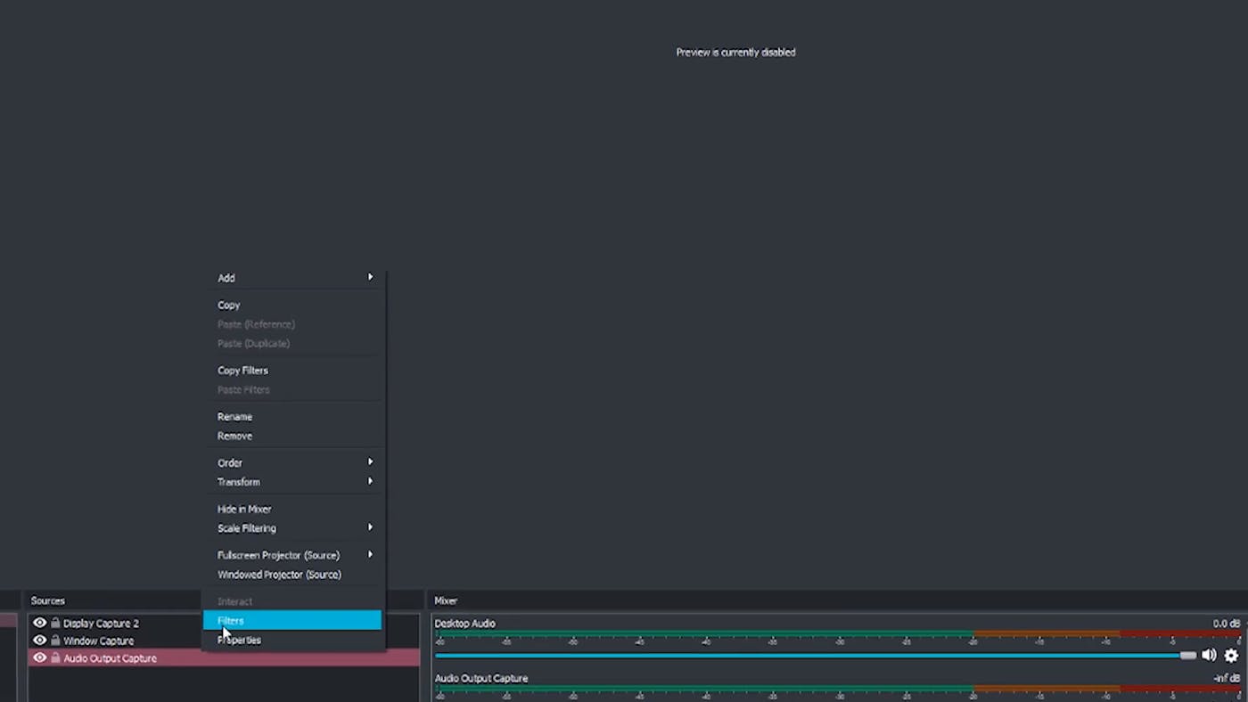
Task: Toggle the lock icon on Display Capture 2
Action: pyautogui.click(x=54, y=623)
